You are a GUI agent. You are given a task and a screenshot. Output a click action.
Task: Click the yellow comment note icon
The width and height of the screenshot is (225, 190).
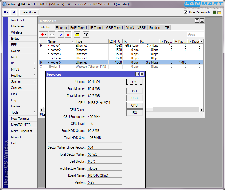click(x=77, y=35)
